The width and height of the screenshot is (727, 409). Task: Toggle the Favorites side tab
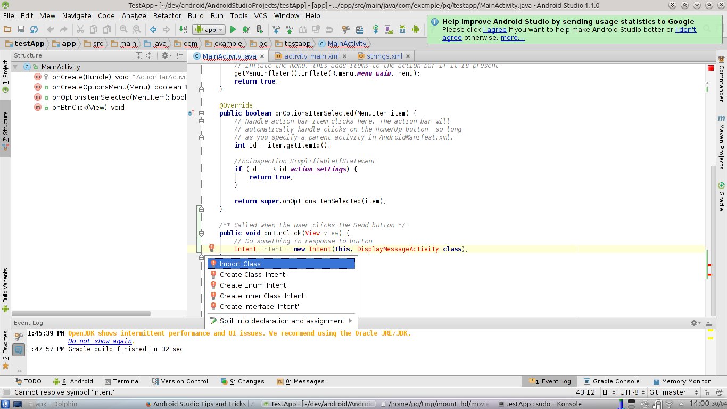tap(5, 349)
